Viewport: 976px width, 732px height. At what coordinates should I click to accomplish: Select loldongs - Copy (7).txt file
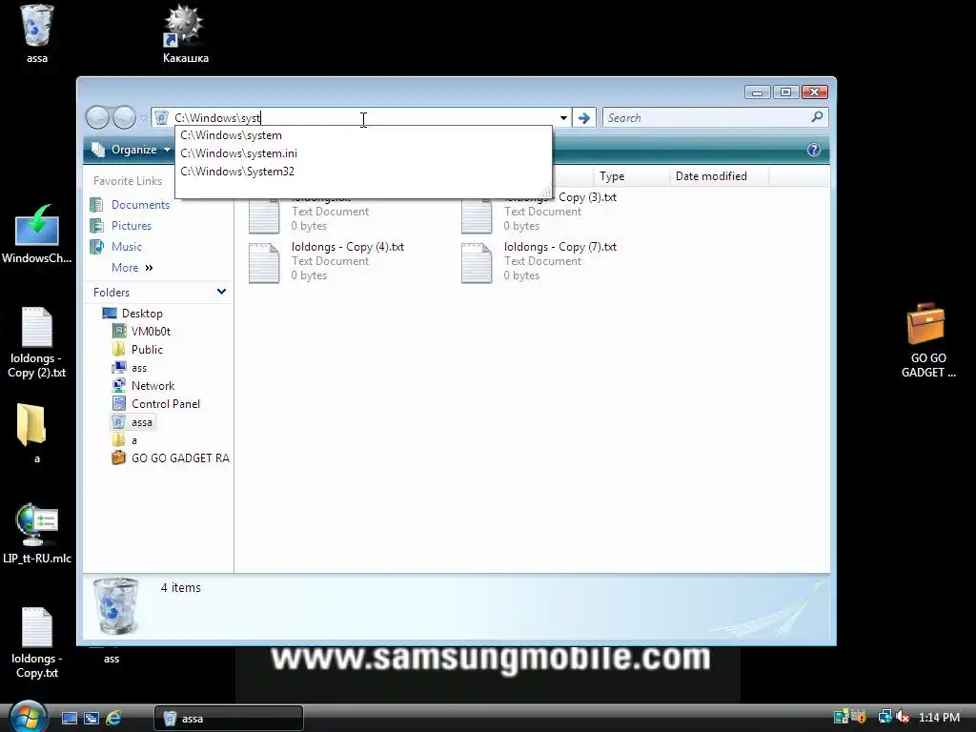[539, 261]
